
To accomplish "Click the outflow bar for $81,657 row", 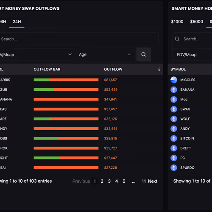I will (x=66, y=80).
